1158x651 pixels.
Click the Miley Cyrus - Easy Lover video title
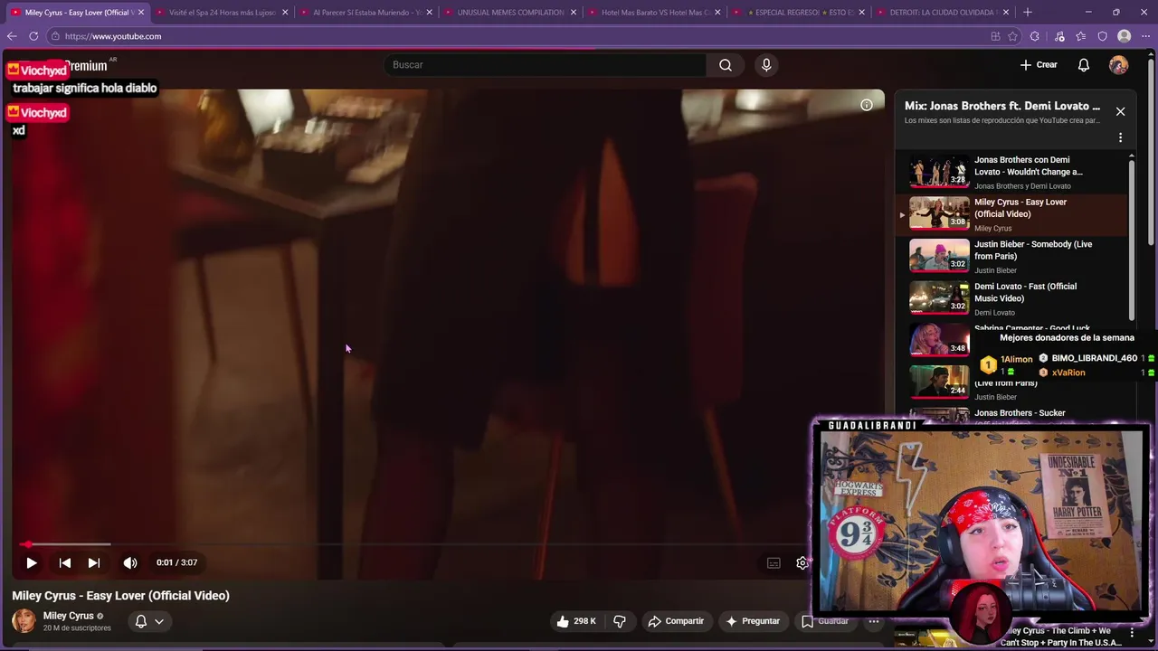coord(120,596)
